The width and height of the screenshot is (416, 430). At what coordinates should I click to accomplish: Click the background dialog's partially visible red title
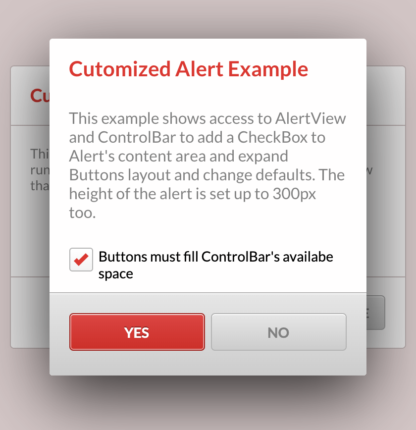[x=40, y=96]
